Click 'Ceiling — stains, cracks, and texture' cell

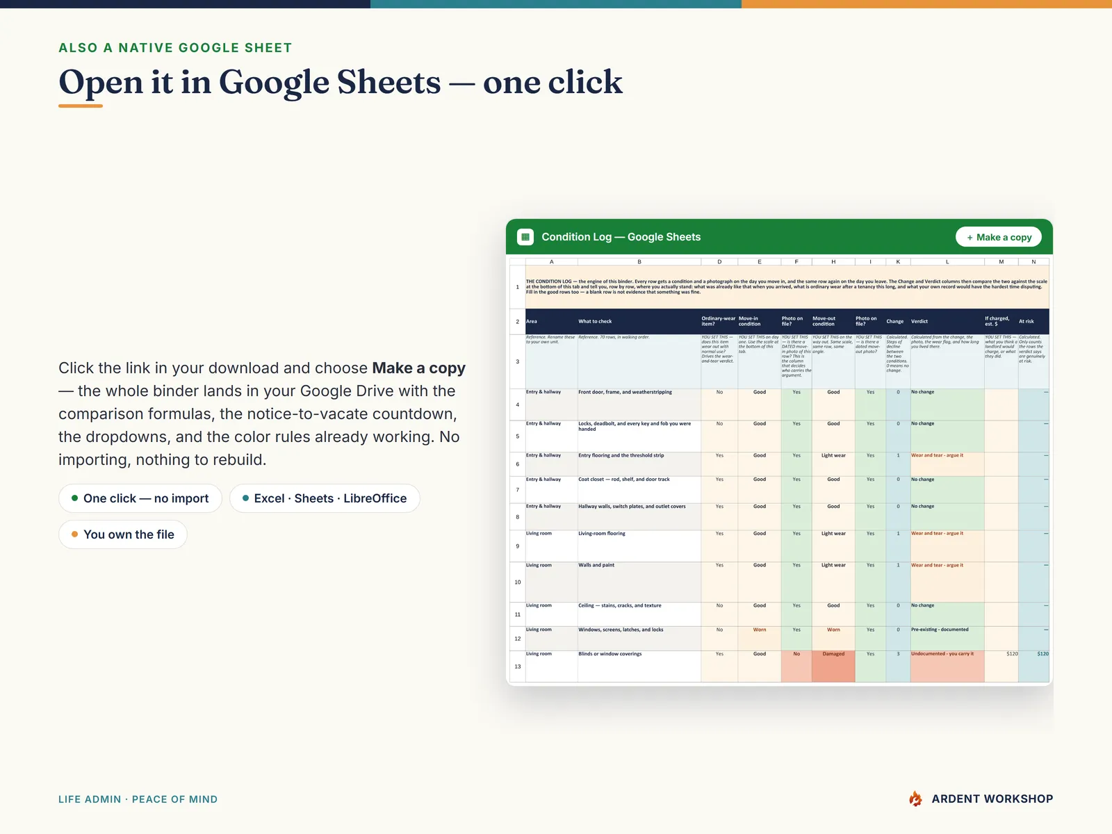[639, 614]
